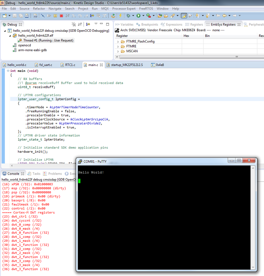This screenshot has width=264, height=276.
Task: Click the Step Into icon
Action: (x=74, y=16)
